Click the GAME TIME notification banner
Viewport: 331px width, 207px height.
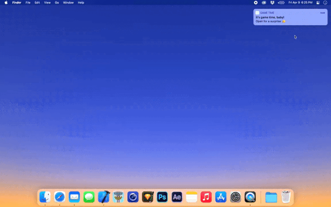290,17
